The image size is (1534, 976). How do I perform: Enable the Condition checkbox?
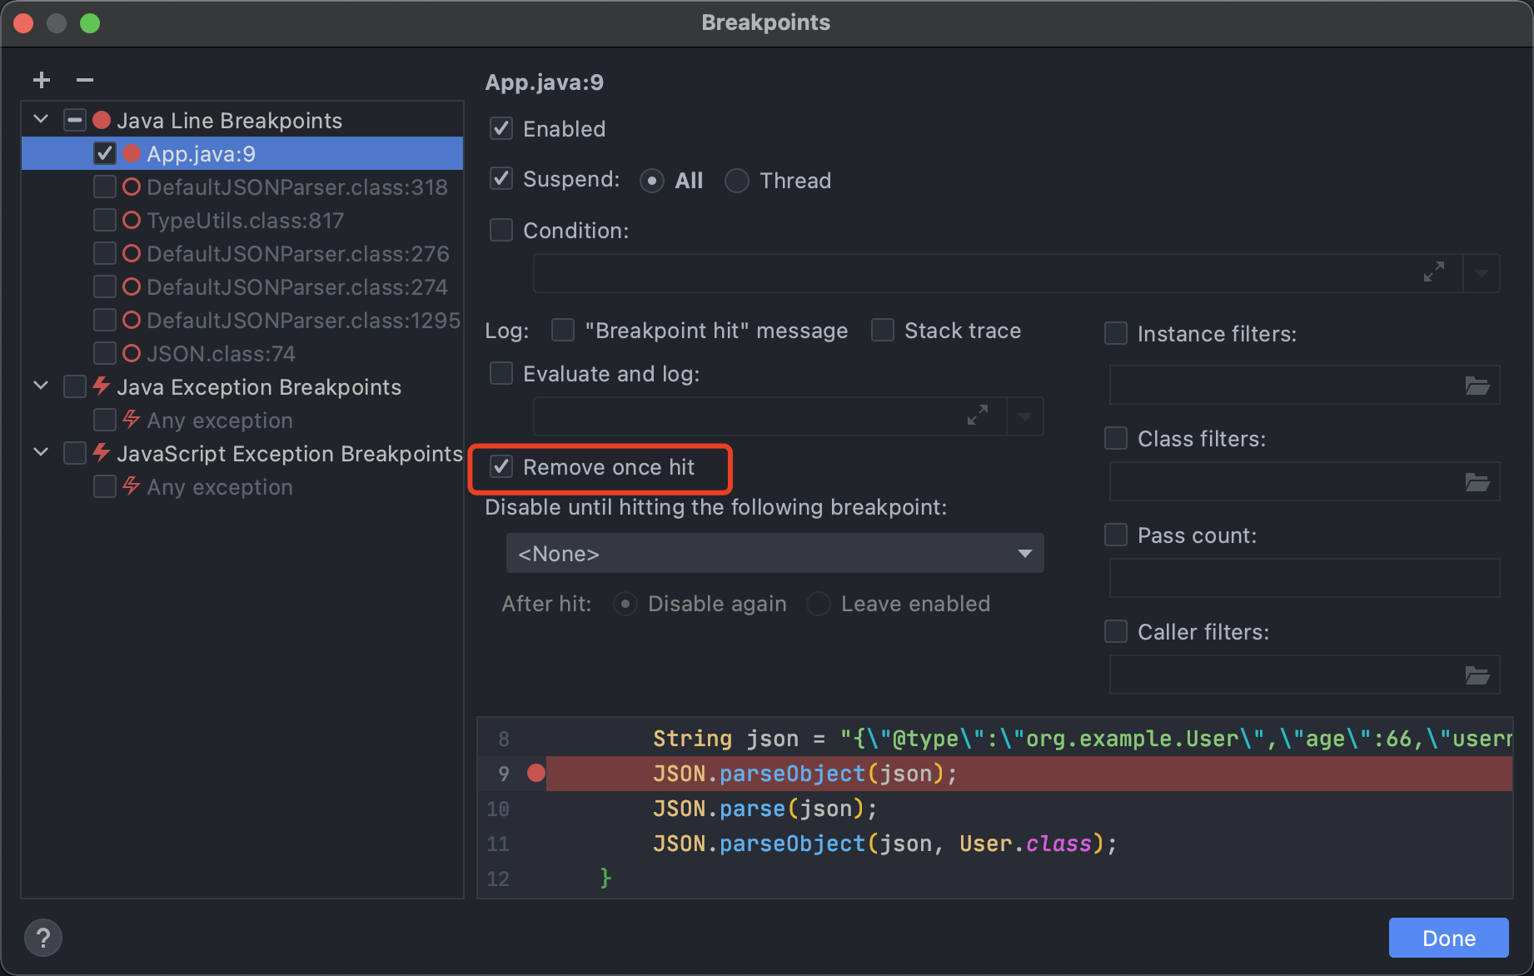click(501, 231)
